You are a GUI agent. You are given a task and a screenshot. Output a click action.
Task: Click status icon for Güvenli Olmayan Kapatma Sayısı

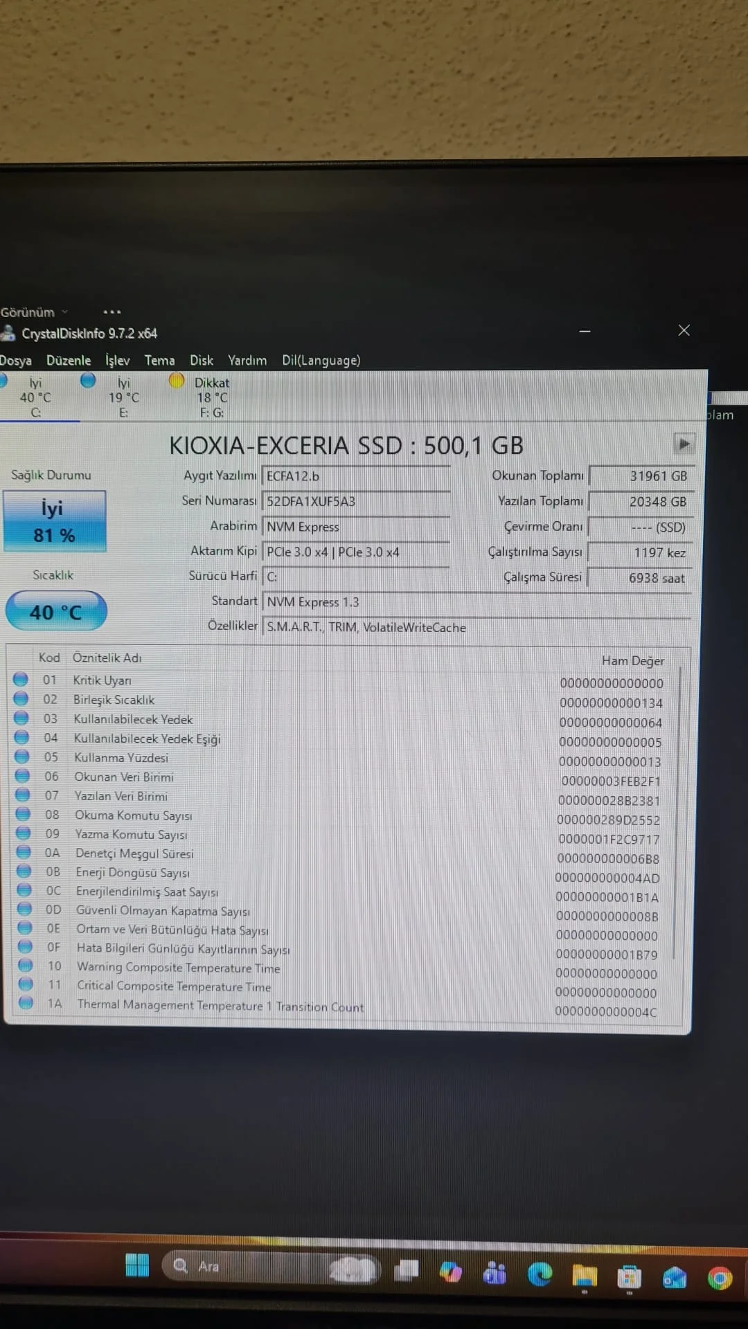(24, 909)
